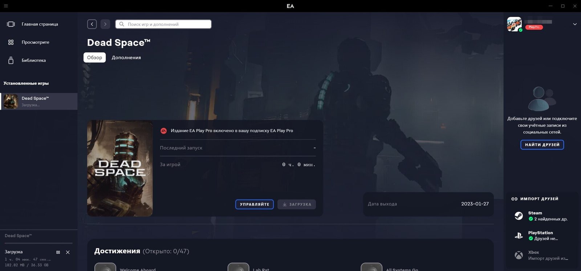
Task: Click the Библиотека icon
Action: 11,60
